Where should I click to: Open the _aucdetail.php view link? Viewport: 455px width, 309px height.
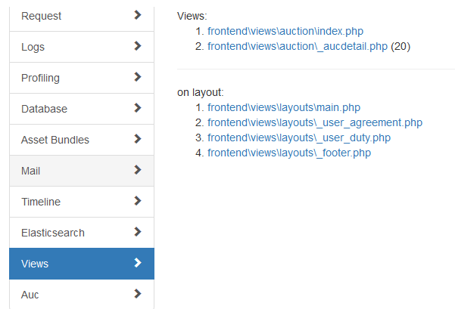pos(297,46)
